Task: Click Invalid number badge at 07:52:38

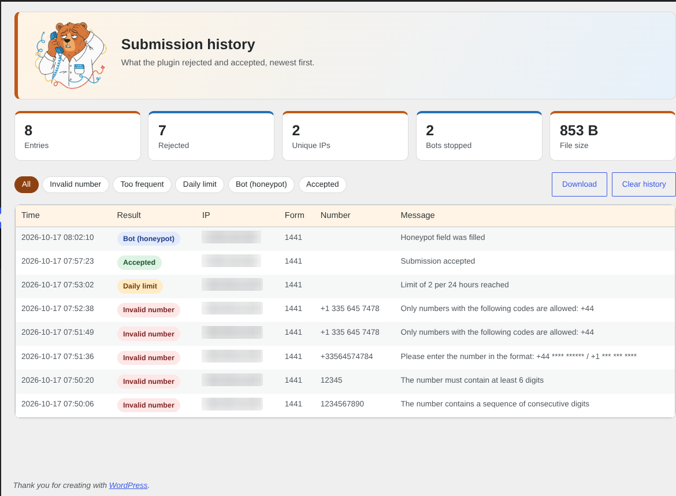Action: [148, 310]
